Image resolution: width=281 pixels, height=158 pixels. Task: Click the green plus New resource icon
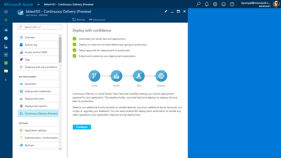click(6, 20)
